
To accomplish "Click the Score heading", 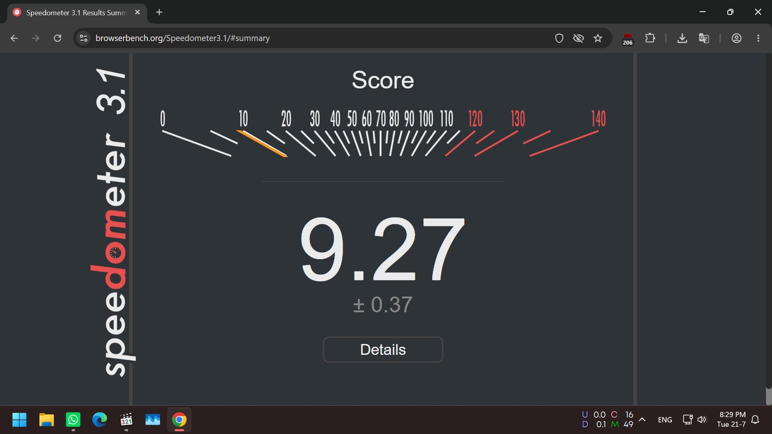I will 383,80.
